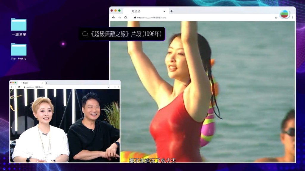Click red close dot of large browser
The width and height of the screenshot is (305, 171).
click(x=112, y=10)
